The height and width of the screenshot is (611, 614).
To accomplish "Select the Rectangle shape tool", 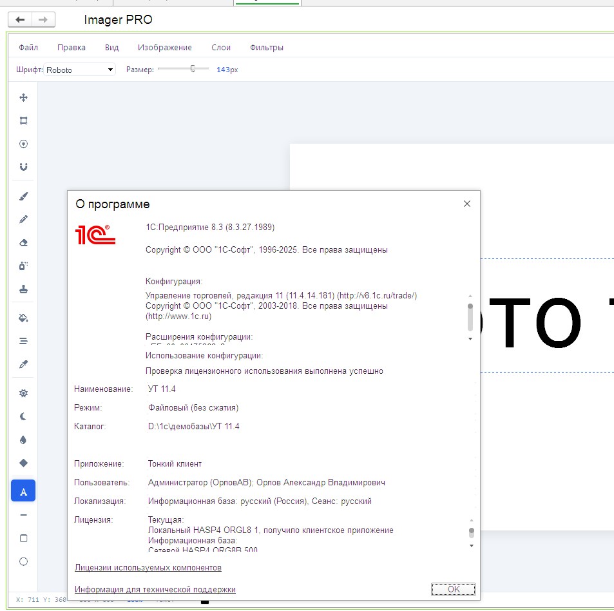I will pos(23,539).
